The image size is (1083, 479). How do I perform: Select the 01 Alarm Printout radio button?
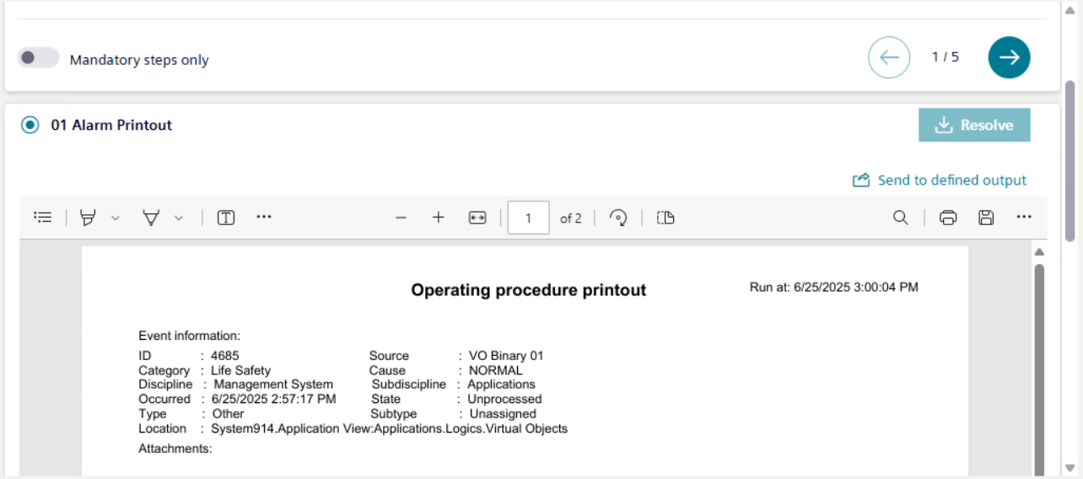pyautogui.click(x=30, y=125)
